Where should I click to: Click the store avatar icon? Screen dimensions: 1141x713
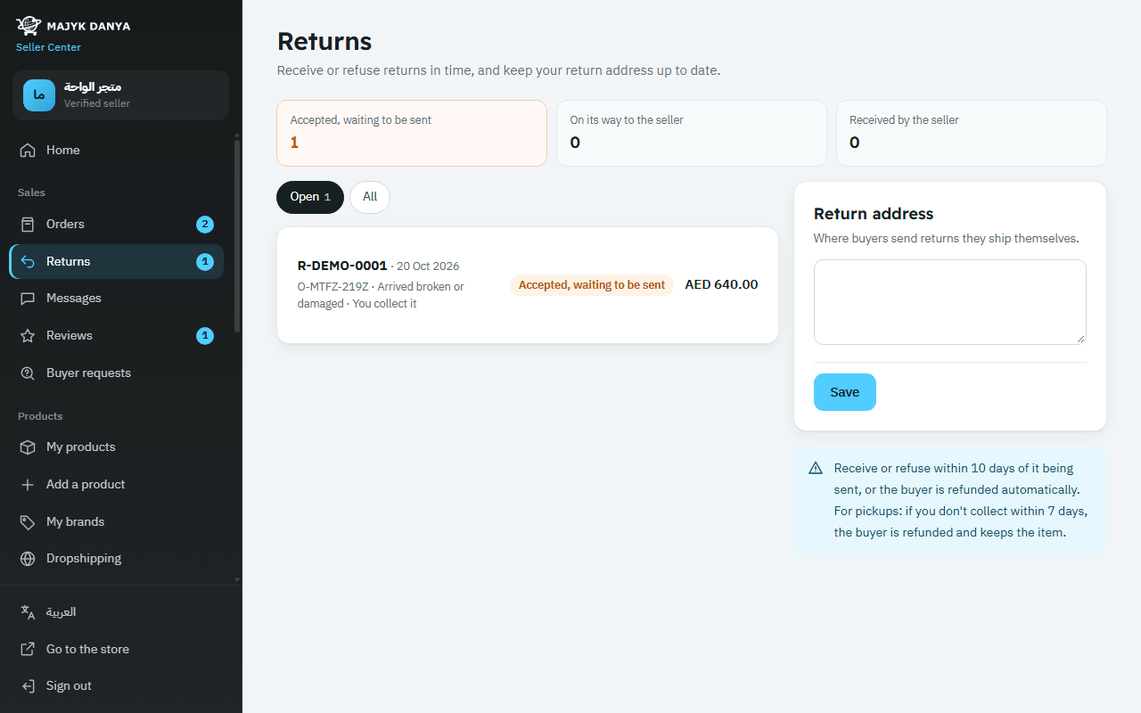[39, 95]
